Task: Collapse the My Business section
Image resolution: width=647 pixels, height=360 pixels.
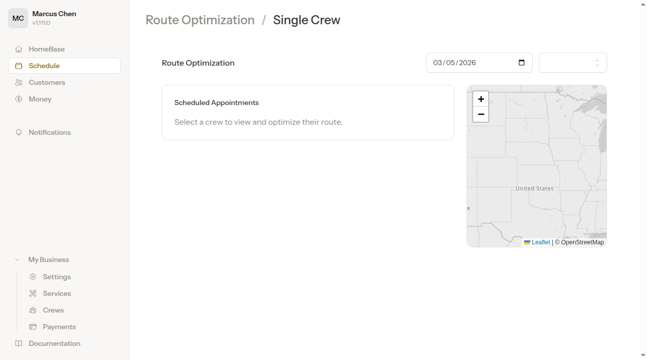Action: pyautogui.click(x=18, y=259)
